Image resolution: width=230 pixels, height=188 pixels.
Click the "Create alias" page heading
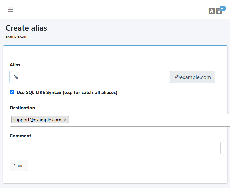pyautogui.click(x=26, y=28)
